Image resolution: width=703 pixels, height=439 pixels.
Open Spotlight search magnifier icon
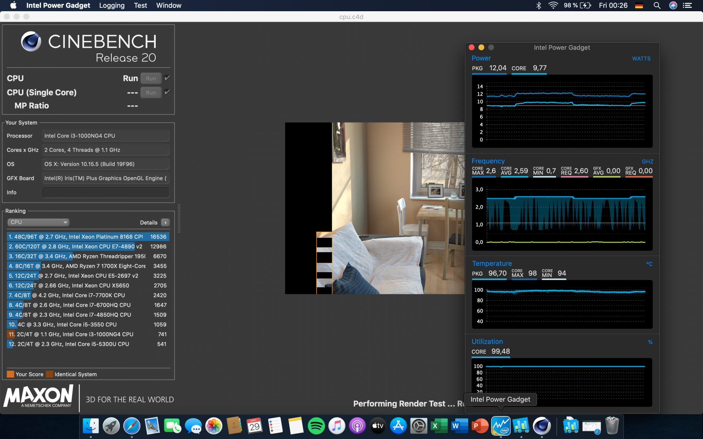[657, 5]
